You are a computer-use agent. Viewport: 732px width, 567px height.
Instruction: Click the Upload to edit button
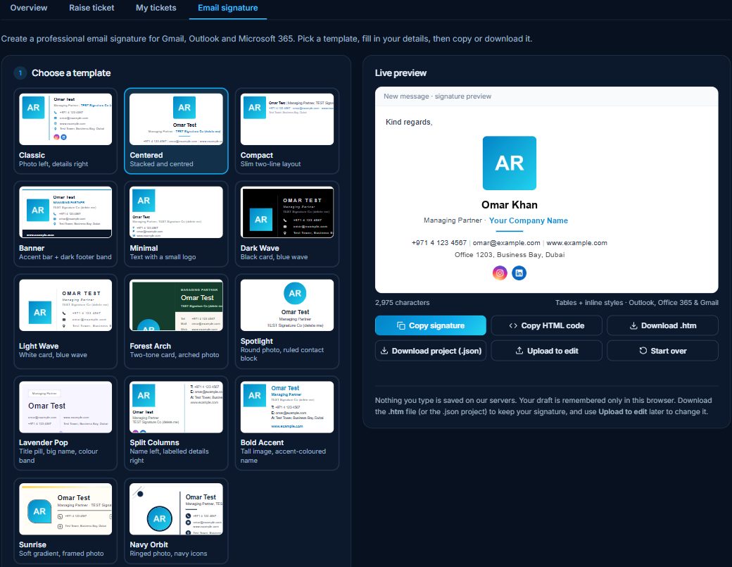[x=546, y=351]
